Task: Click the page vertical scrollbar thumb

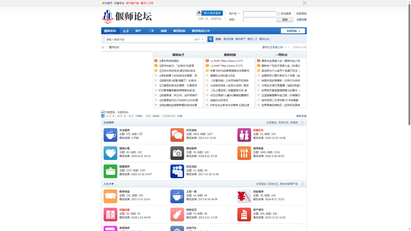Action: click(x=409, y=64)
